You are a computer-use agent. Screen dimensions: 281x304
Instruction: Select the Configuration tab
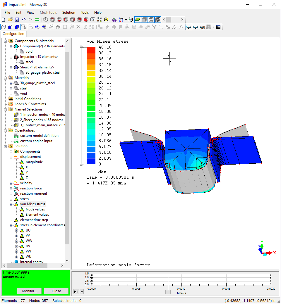pos(13,34)
